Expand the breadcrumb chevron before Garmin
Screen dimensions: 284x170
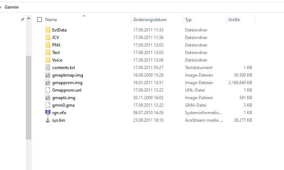1,7
